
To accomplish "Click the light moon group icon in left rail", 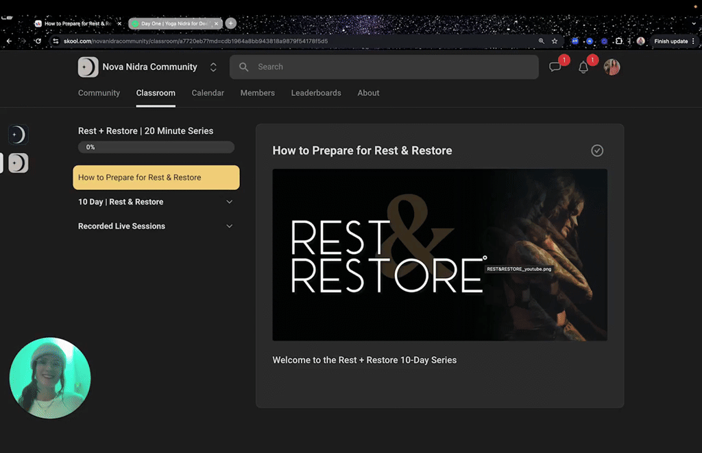I will 19,163.
